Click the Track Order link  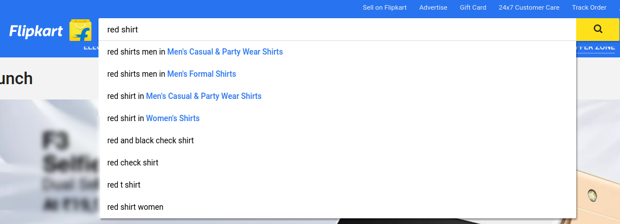(x=589, y=7)
